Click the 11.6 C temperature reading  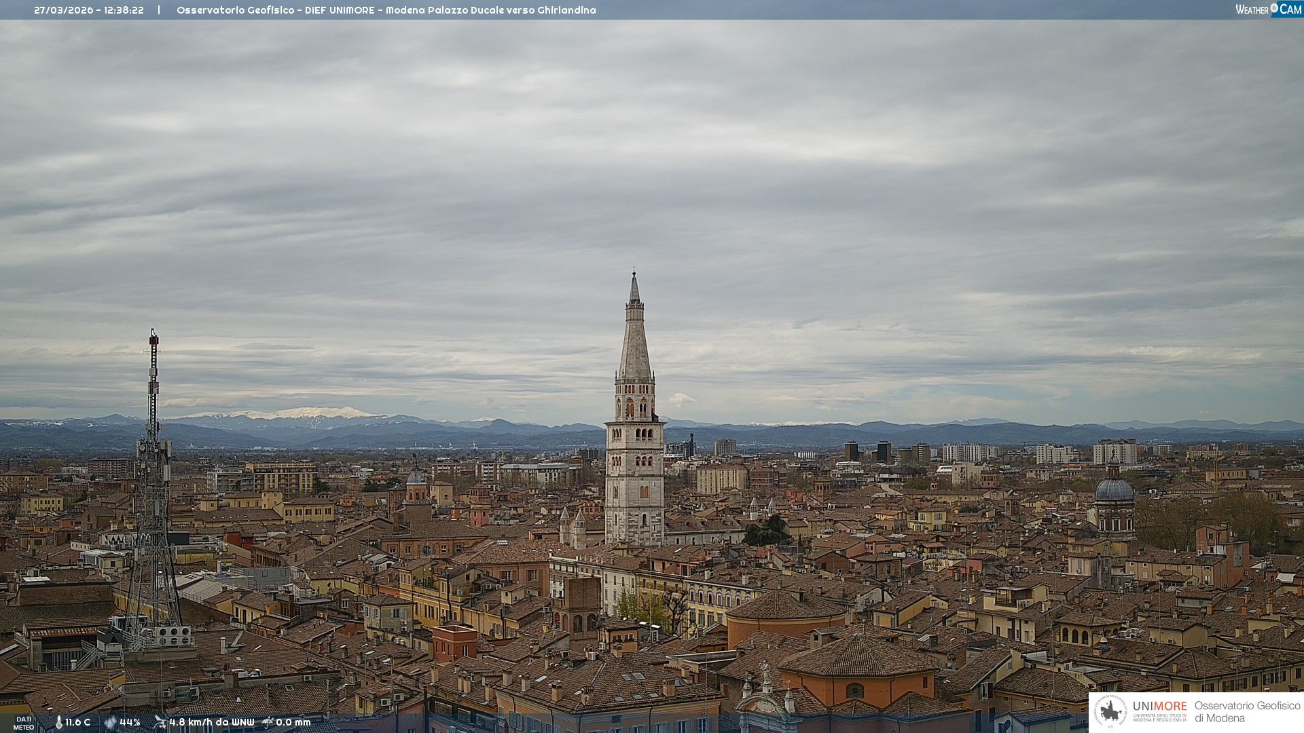pos(77,722)
